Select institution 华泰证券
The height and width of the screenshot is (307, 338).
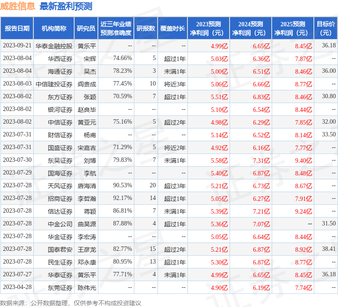point(60,275)
